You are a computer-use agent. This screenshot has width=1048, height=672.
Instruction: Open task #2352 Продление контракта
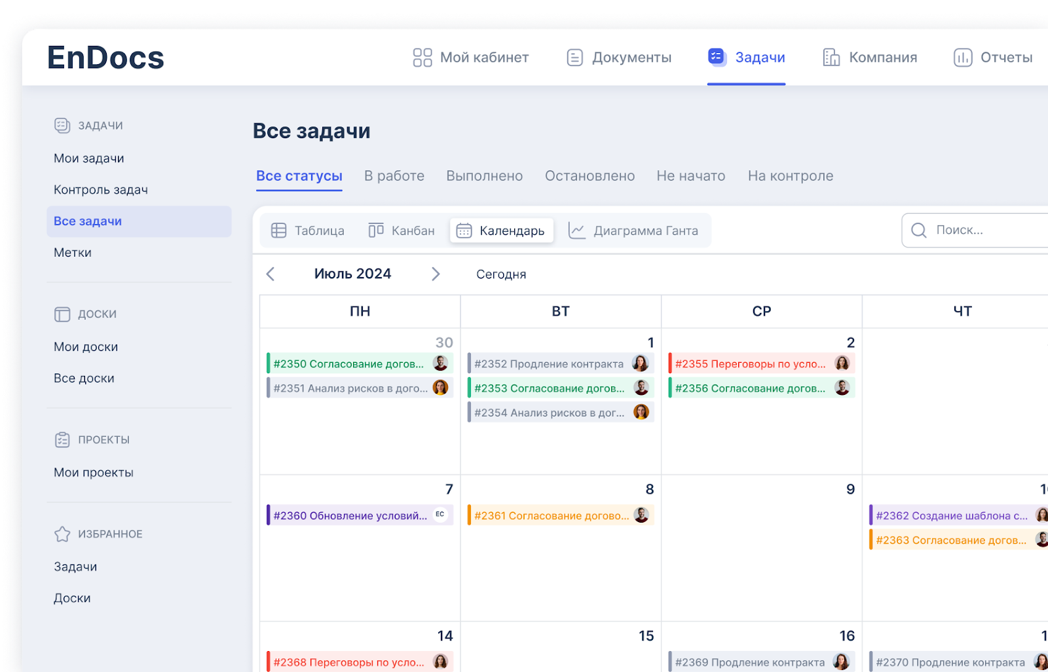coord(561,364)
